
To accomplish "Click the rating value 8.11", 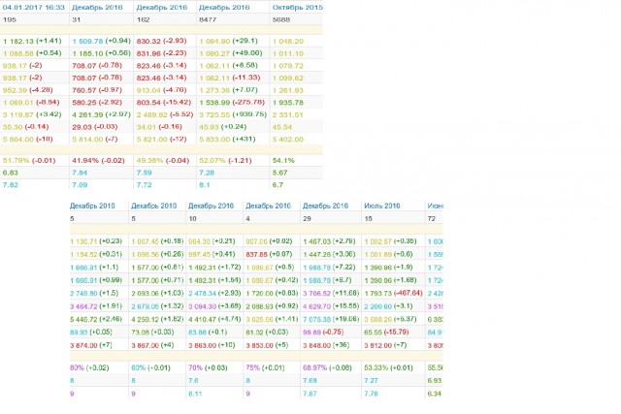I will click(x=195, y=394).
